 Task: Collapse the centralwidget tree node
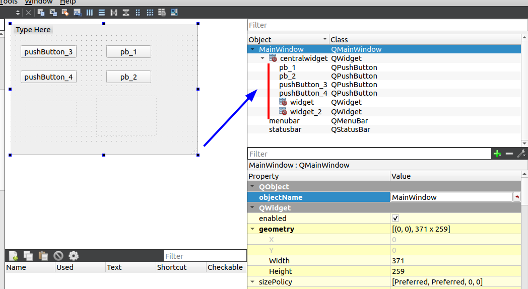coord(262,58)
